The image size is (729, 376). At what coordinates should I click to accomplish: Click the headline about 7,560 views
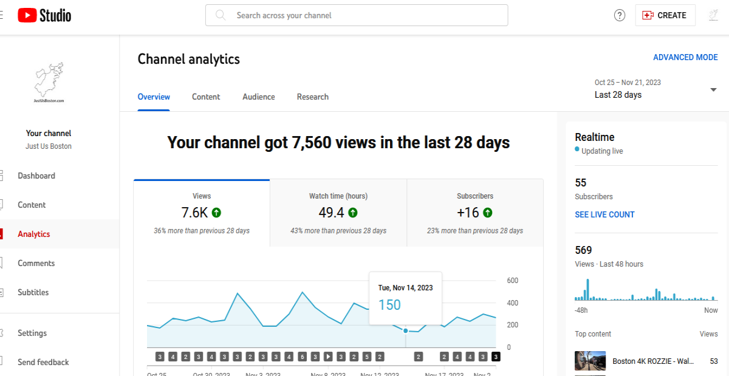338,143
